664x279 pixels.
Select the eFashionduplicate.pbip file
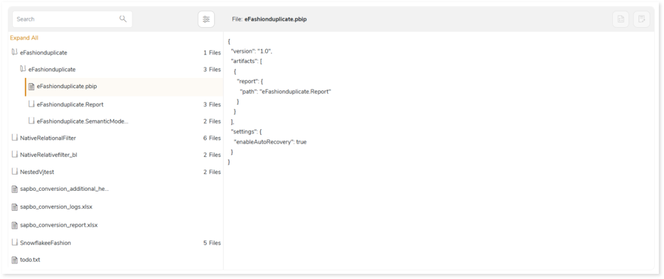[x=67, y=86]
